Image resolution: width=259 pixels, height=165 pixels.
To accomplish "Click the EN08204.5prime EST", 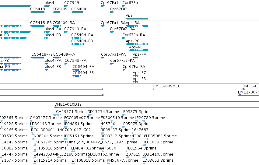I will (x=33, y=139).
